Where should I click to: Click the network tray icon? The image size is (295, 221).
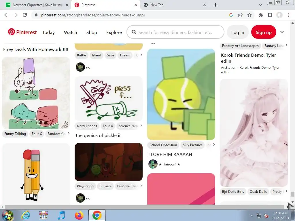click(x=259, y=216)
